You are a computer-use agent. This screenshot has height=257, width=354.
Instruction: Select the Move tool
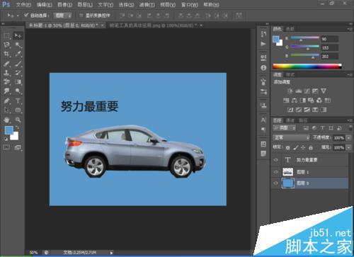[18, 35]
